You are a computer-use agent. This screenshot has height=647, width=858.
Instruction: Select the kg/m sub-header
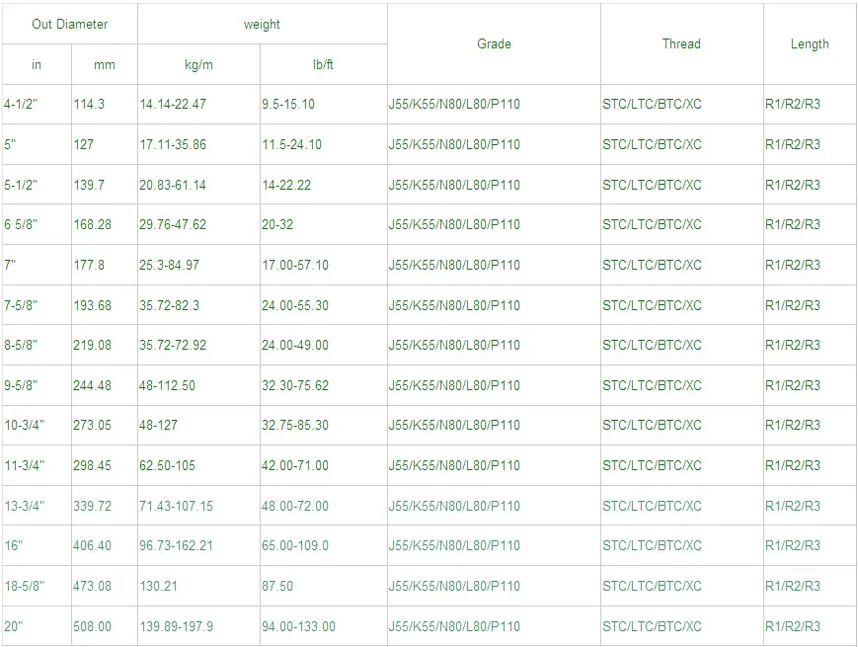click(198, 65)
